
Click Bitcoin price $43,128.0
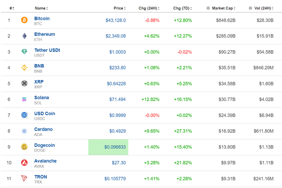pyautogui.click(x=116, y=20)
